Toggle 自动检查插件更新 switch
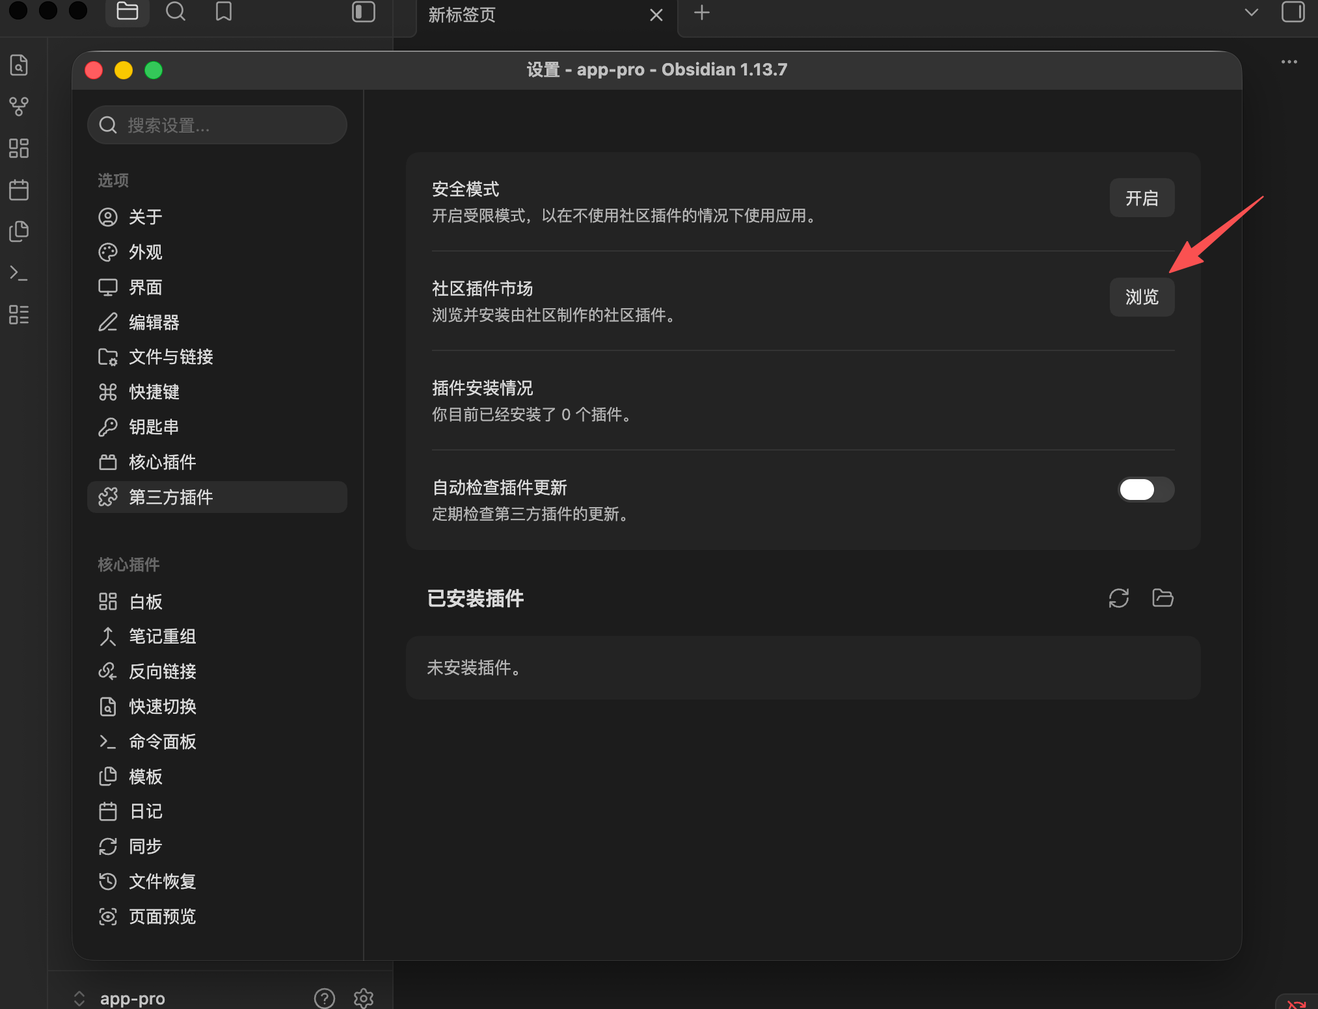Screen dimensions: 1318x1009 pos(1146,490)
